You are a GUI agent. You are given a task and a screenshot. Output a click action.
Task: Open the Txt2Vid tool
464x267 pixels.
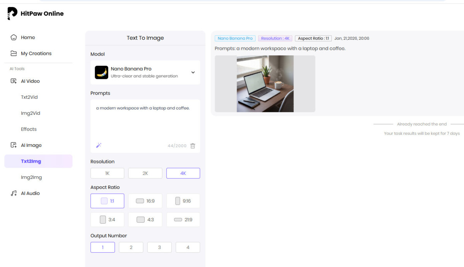tap(29, 97)
